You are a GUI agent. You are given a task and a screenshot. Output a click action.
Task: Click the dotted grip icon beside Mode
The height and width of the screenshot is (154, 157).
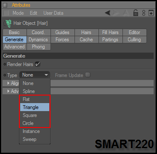pos(6,13)
